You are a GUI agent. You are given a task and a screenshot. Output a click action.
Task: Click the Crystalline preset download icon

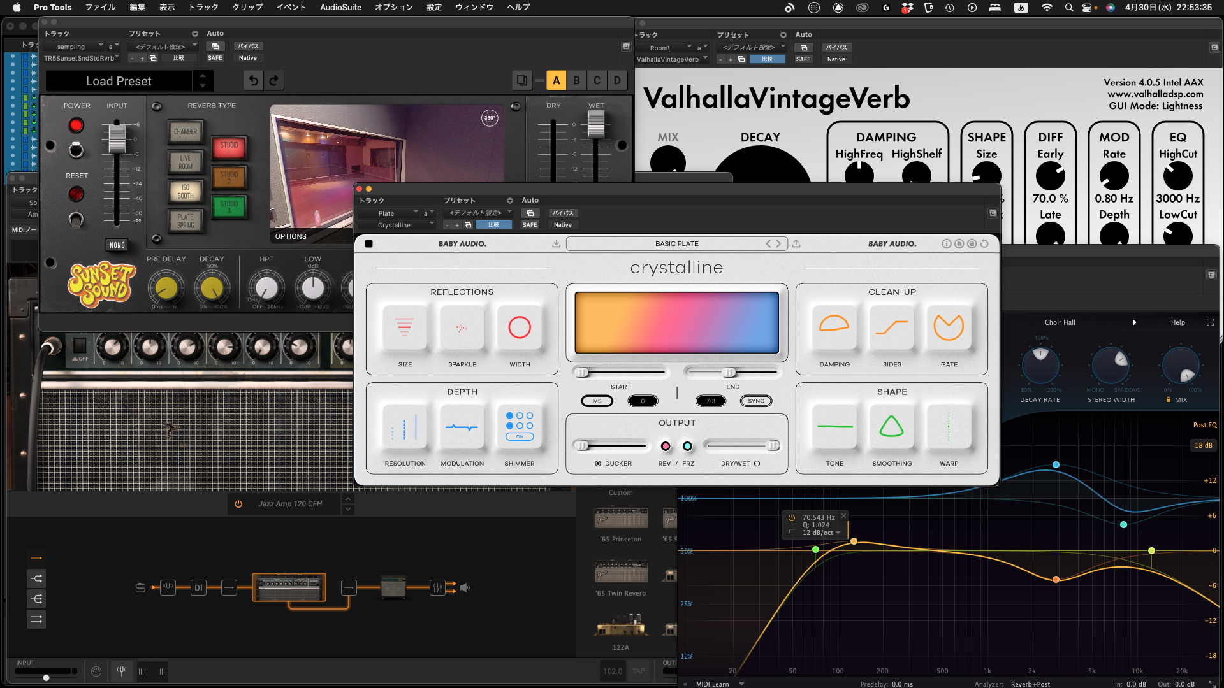[557, 243]
